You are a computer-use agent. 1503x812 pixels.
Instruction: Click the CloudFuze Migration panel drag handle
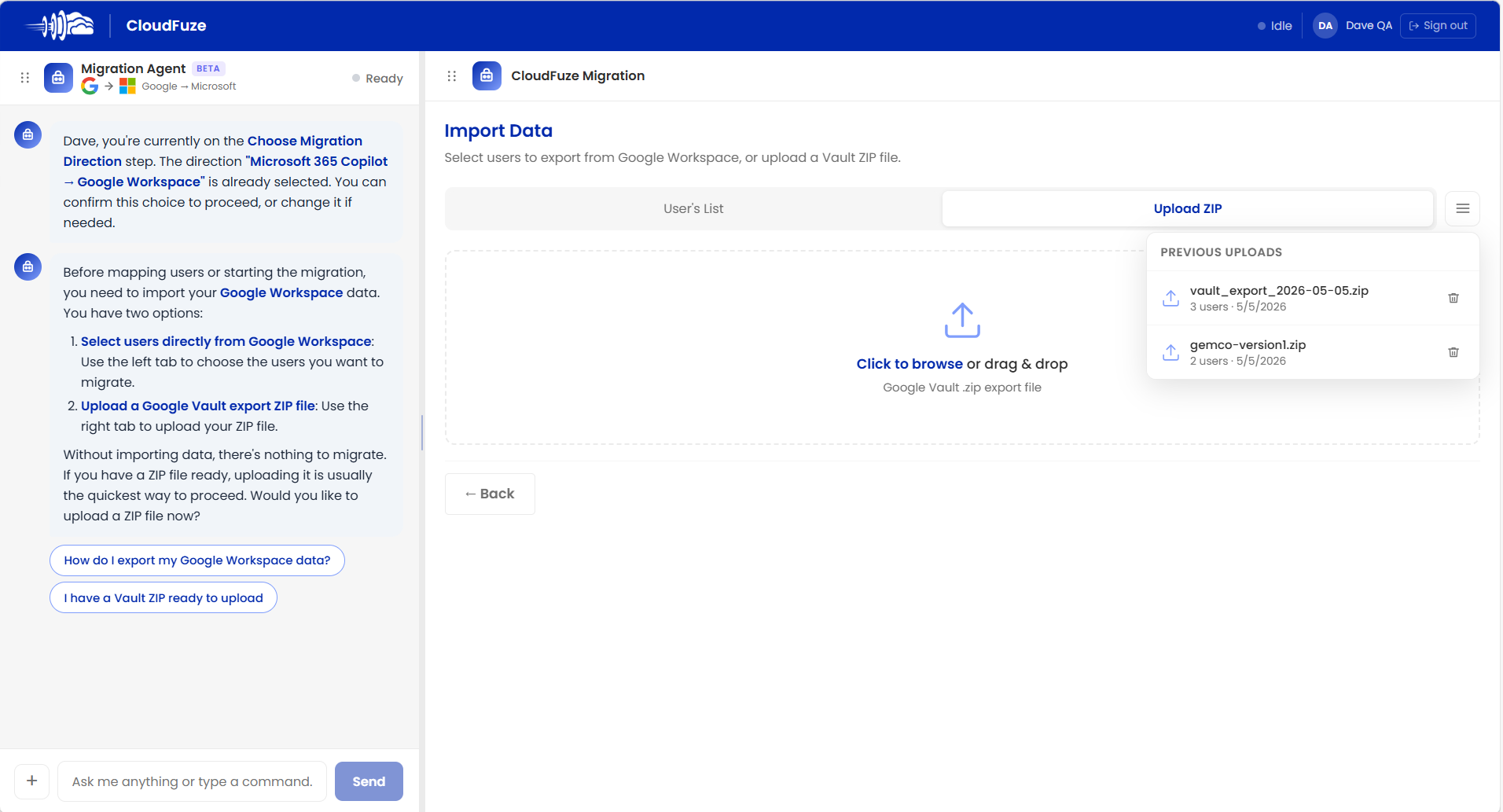click(452, 76)
